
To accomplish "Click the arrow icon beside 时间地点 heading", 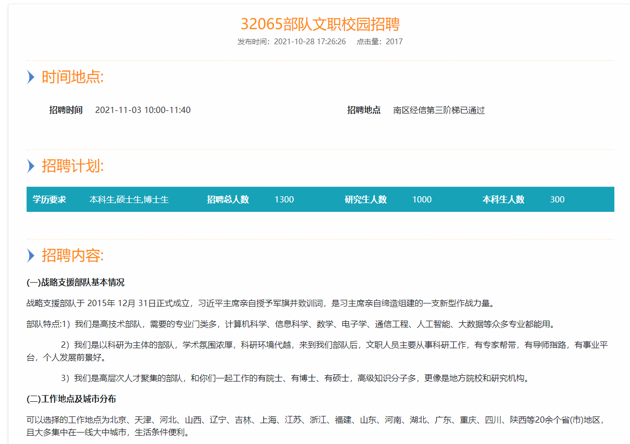I will [x=31, y=78].
